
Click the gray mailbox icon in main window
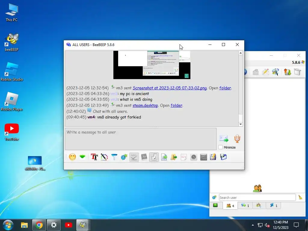tap(256, 72)
